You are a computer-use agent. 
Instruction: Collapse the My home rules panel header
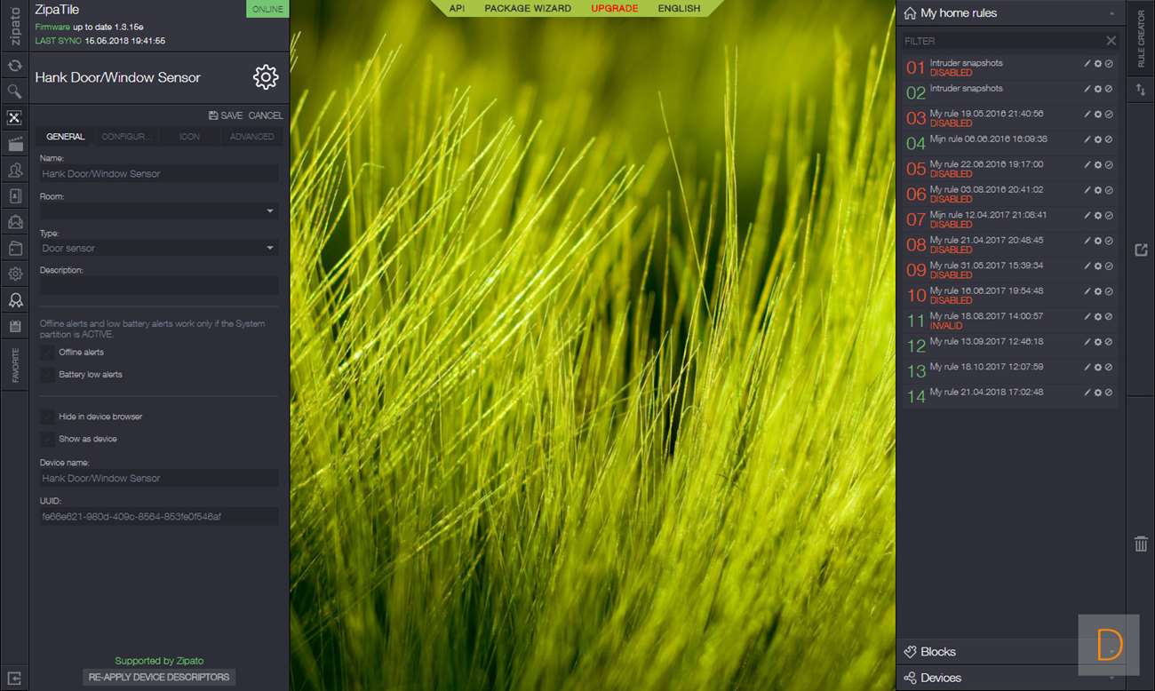click(x=1011, y=13)
